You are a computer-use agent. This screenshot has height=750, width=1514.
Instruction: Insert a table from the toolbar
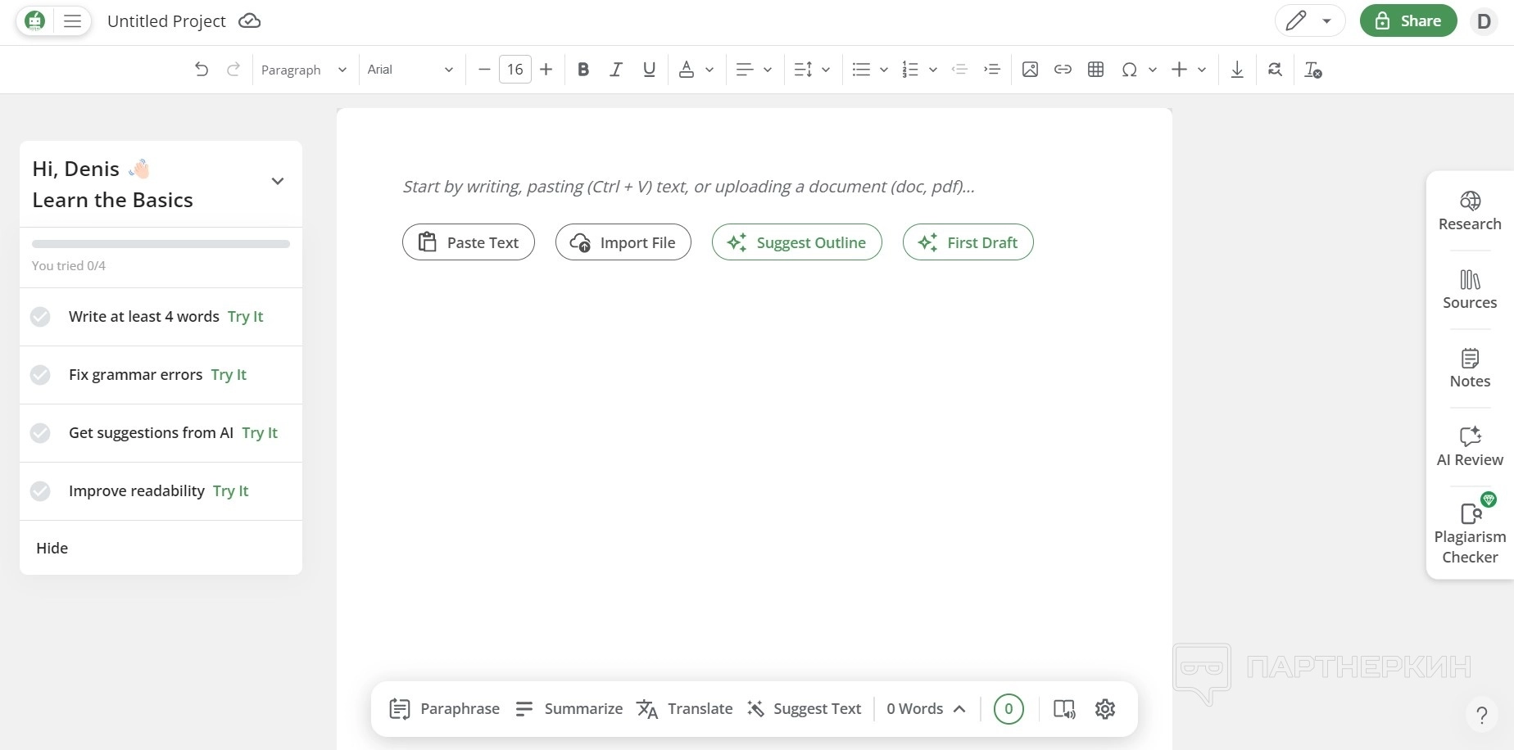click(1095, 70)
